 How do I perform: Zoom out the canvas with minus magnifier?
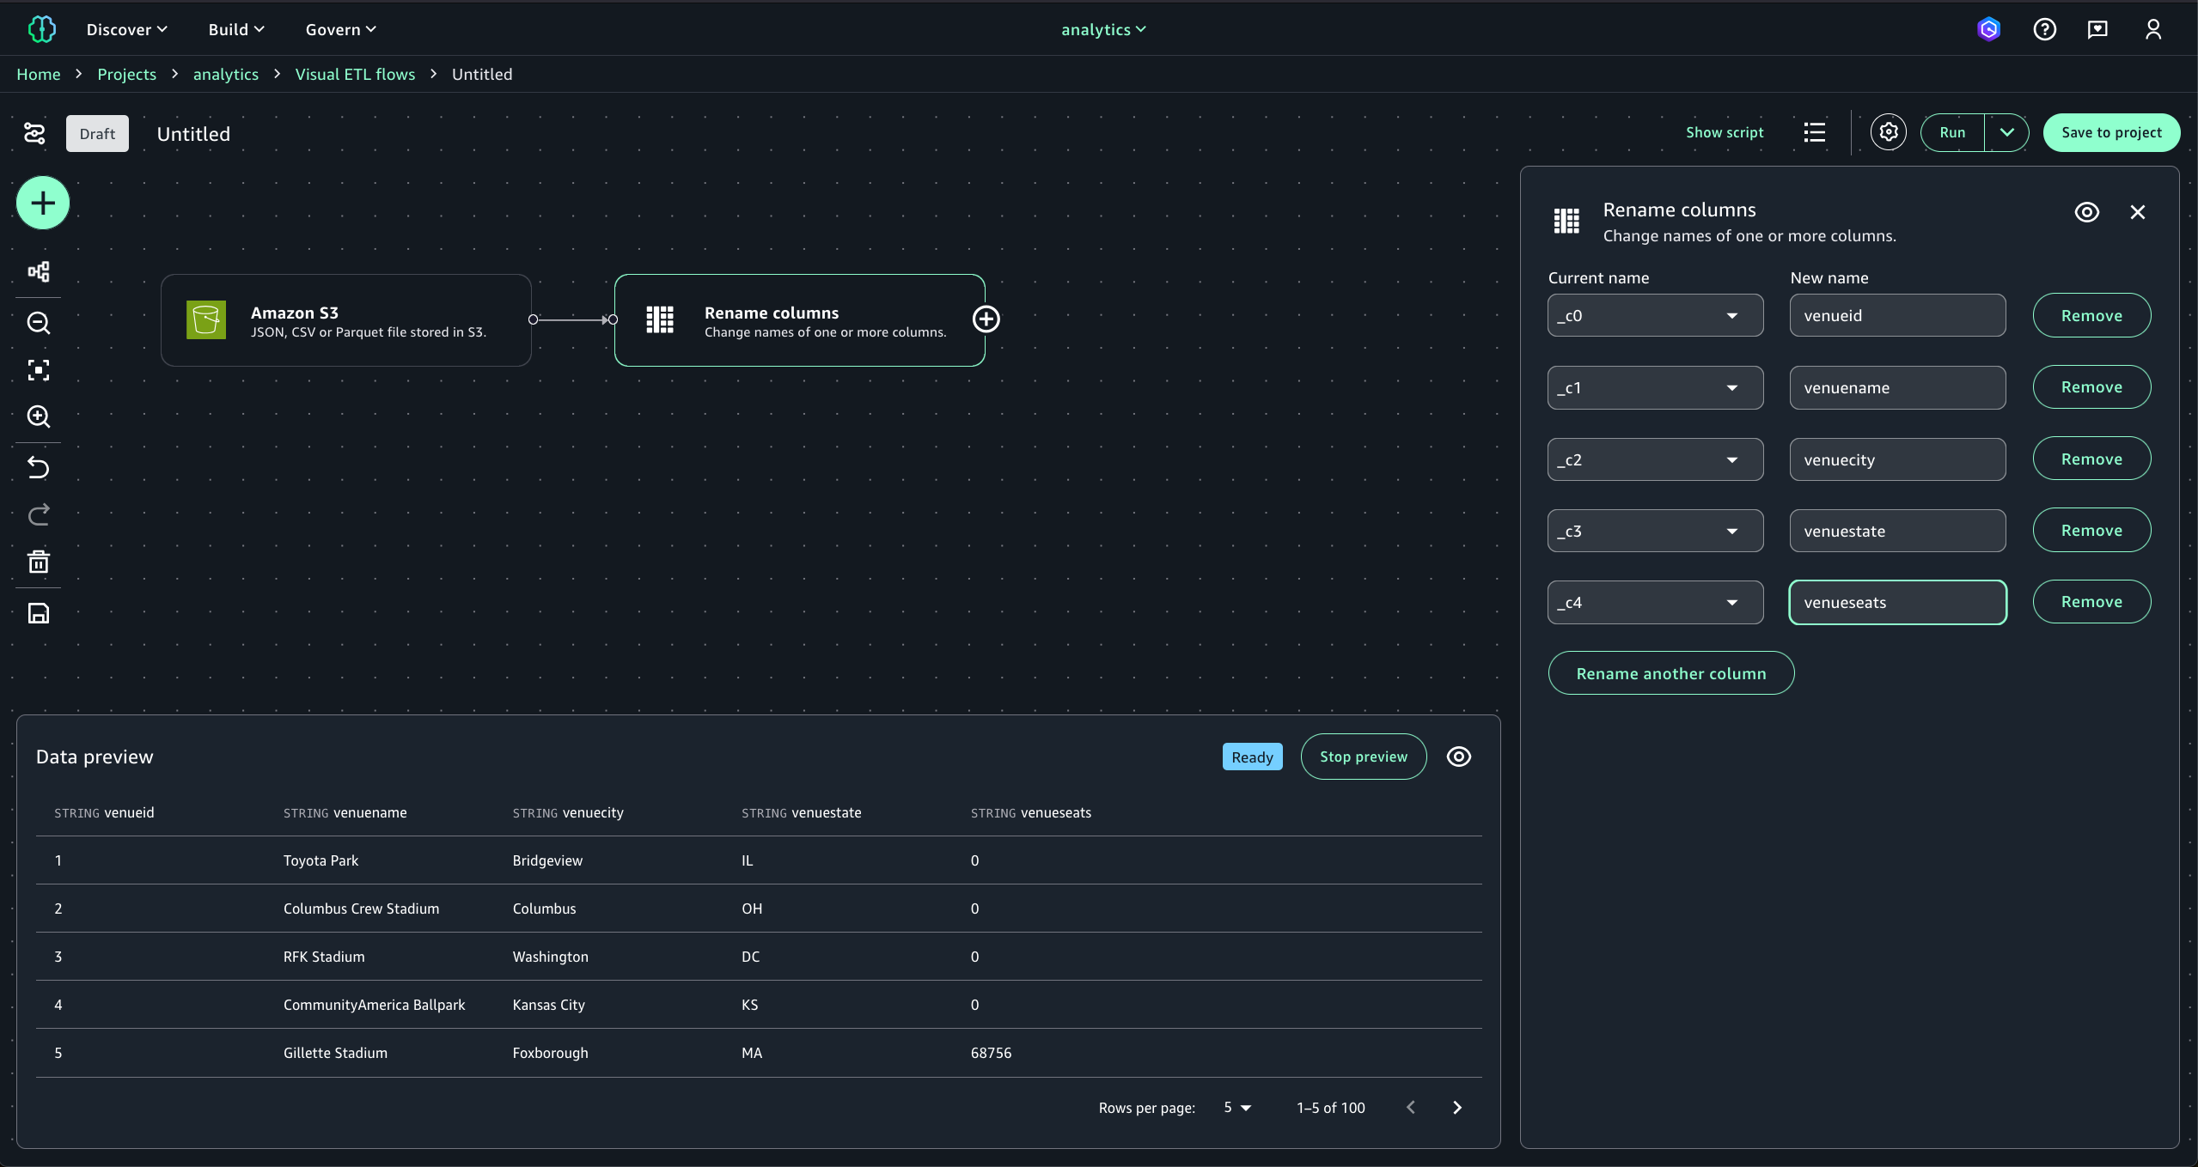point(39,323)
